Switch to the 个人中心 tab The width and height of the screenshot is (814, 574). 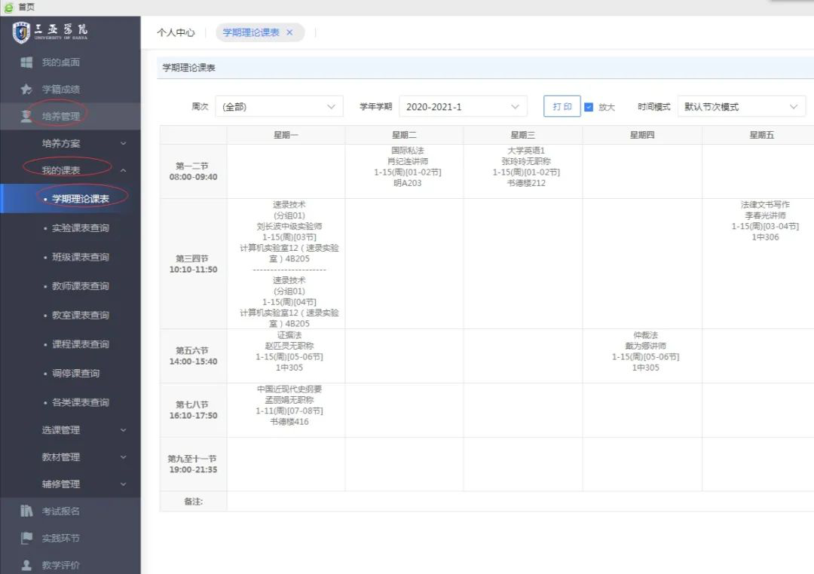(x=176, y=32)
